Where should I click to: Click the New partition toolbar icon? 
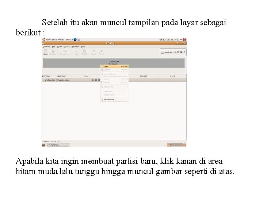click(x=45, y=52)
